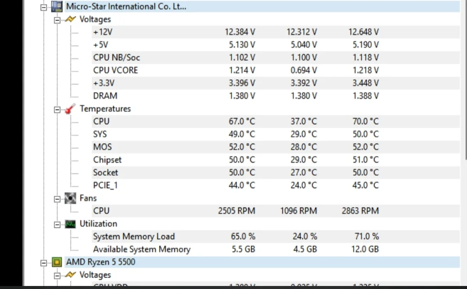Click the Voltages lightning icon under Micro-Star
The width and height of the screenshot is (467, 289).
tap(70, 19)
